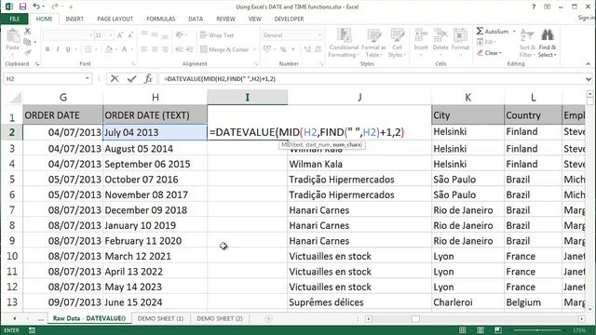Toggle Underline formatting
596x335 pixels.
[68, 49]
